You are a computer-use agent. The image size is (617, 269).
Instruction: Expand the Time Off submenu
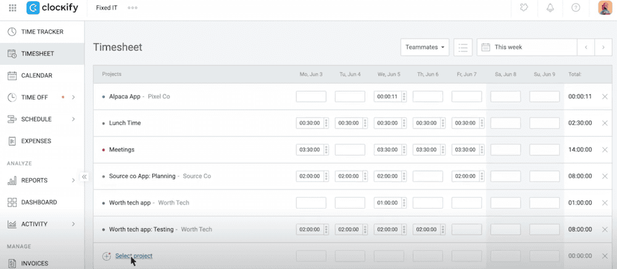tap(73, 97)
